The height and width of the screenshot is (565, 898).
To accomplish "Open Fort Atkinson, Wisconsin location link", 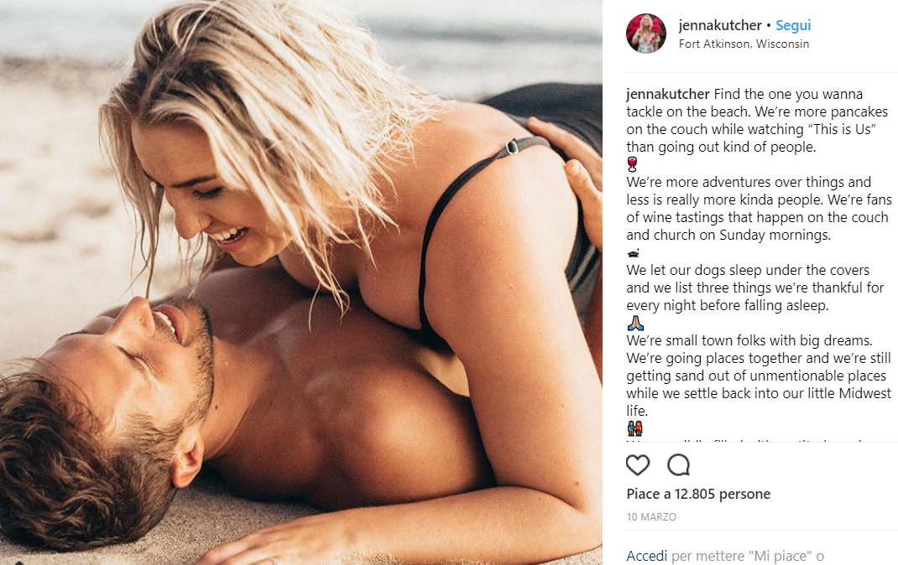I will 744,44.
